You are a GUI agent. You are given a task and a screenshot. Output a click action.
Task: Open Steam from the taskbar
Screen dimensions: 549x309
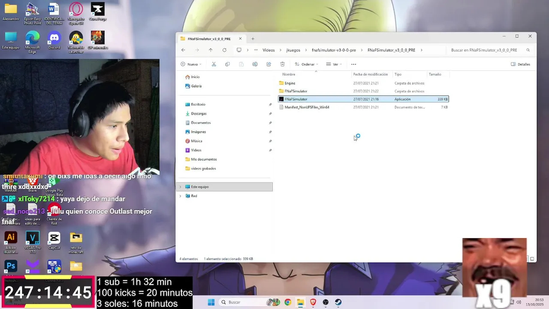tap(338, 302)
